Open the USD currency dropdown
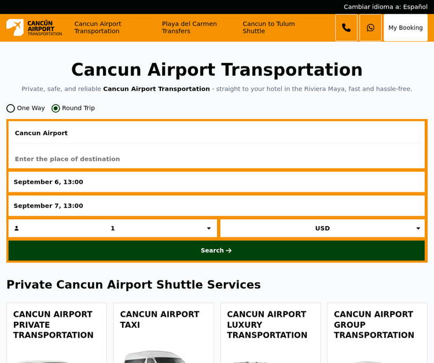Viewport: 434px width, 363px height. (x=322, y=228)
